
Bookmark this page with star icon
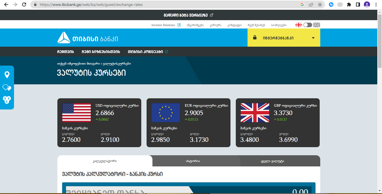coord(320,4)
